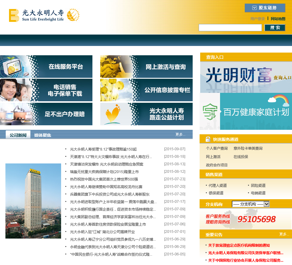Click the 搜索 button
The image size is (292, 265).
(x=275, y=28)
